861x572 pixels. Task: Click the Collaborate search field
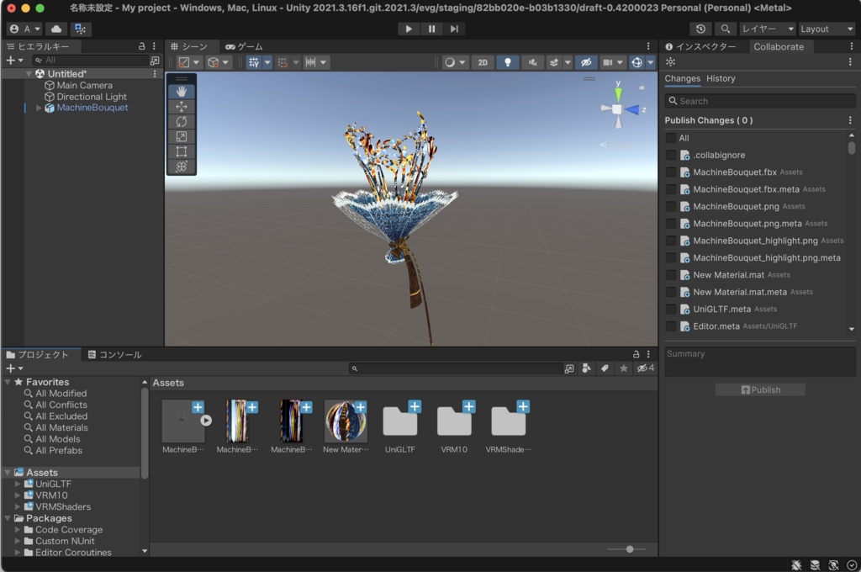coord(760,101)
